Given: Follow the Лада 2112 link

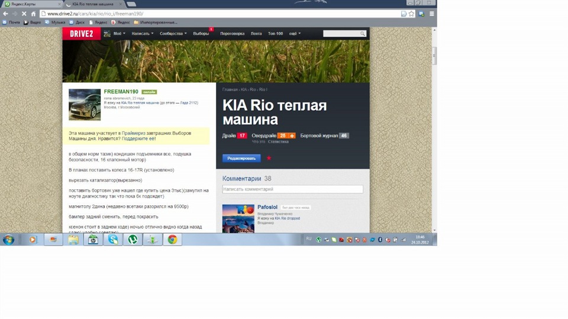Looking at the screenshot, I should (188, 103).
